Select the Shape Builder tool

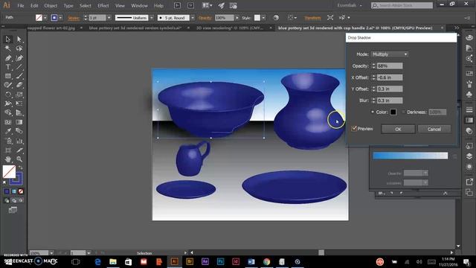pyautogui.click(x=8, y=112)
